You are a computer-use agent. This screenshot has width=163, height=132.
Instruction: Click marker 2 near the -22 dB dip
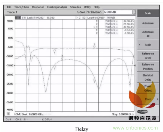[x=94, y=79]
